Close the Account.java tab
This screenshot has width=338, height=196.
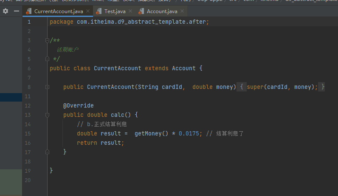(x=182, y=11)
